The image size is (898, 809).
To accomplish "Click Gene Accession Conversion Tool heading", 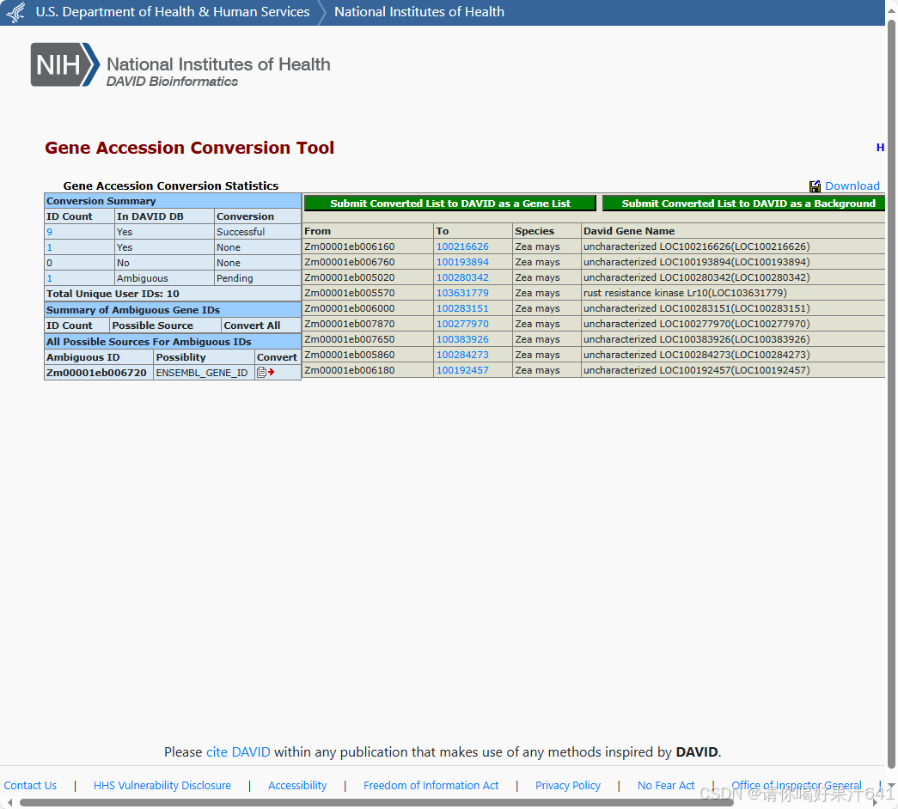I will (x=190, y=148).
